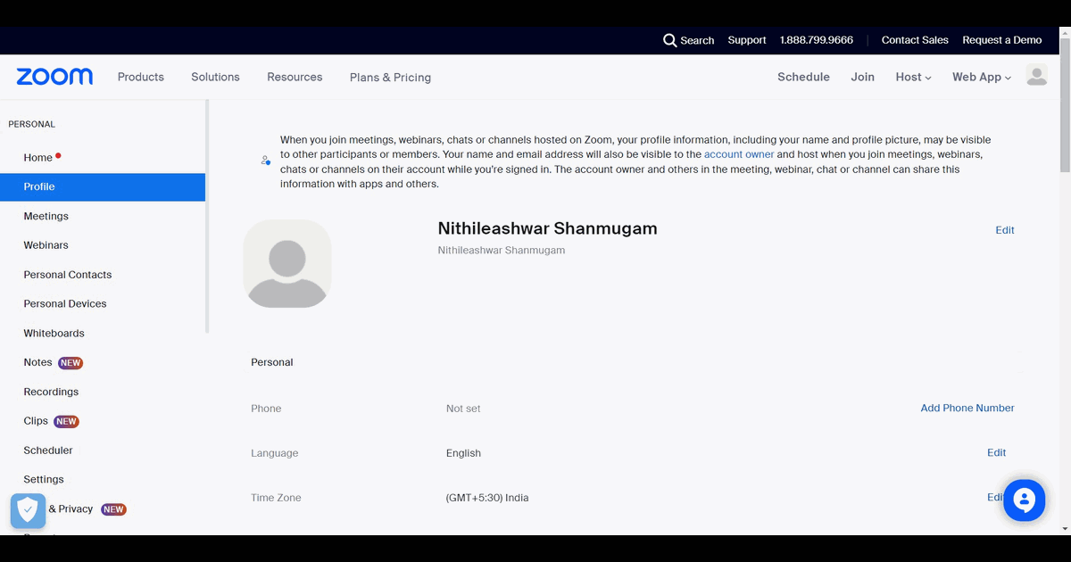Click the NEW badge beside Clips
The height and width of the screenshot is (562, 1071).
(x=66, y=422)
